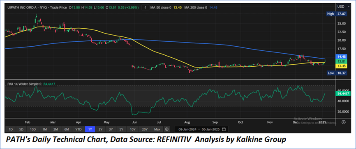Click the MA 200 close 0 legend label
The width and height of the screenshot is (356, 149).
point(196,7)
